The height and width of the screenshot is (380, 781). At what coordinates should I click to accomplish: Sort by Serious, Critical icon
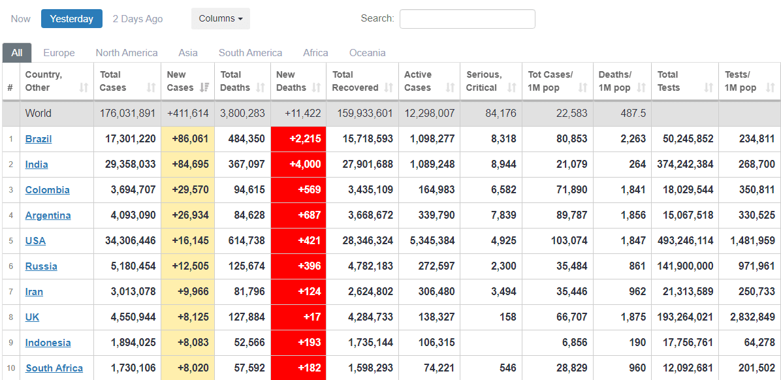pos(511,87)
